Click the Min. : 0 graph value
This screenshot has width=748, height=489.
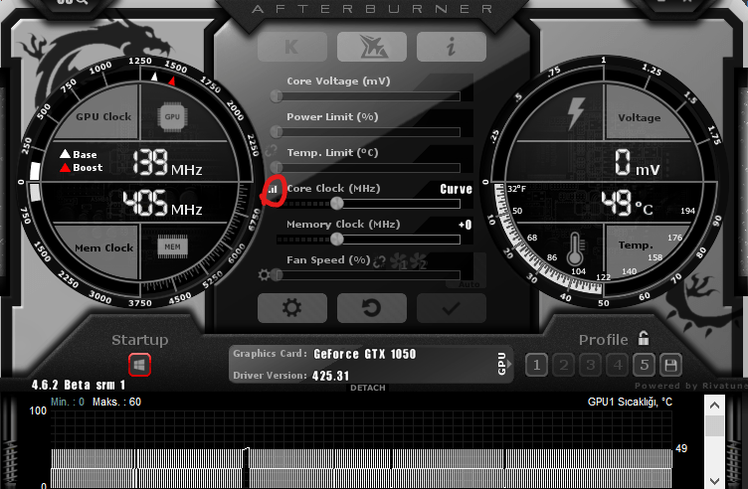coord(68,402)
